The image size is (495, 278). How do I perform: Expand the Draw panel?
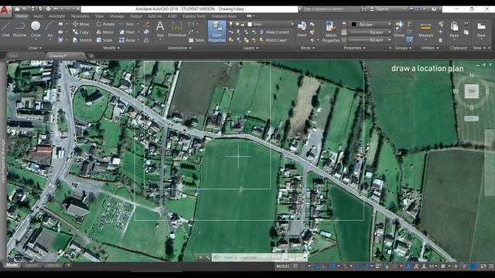[35, 48]
